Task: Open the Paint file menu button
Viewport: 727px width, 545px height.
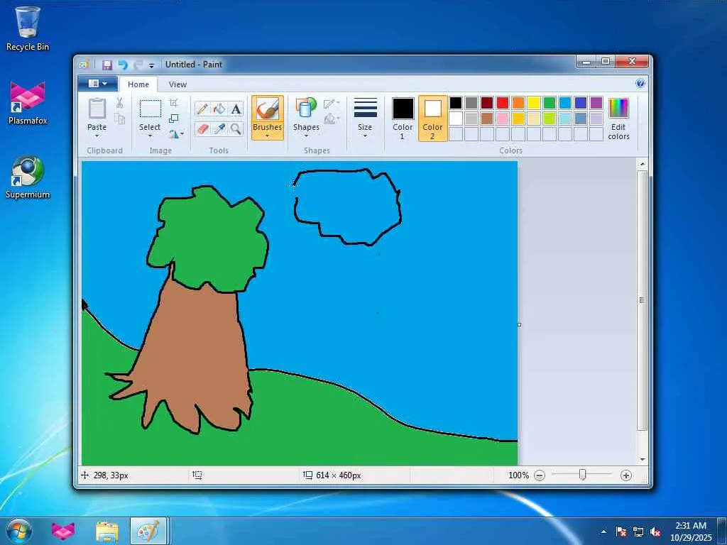Action: click(98, 84)
